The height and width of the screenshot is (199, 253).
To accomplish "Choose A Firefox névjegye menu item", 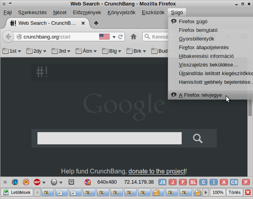I will click(210, 95).
